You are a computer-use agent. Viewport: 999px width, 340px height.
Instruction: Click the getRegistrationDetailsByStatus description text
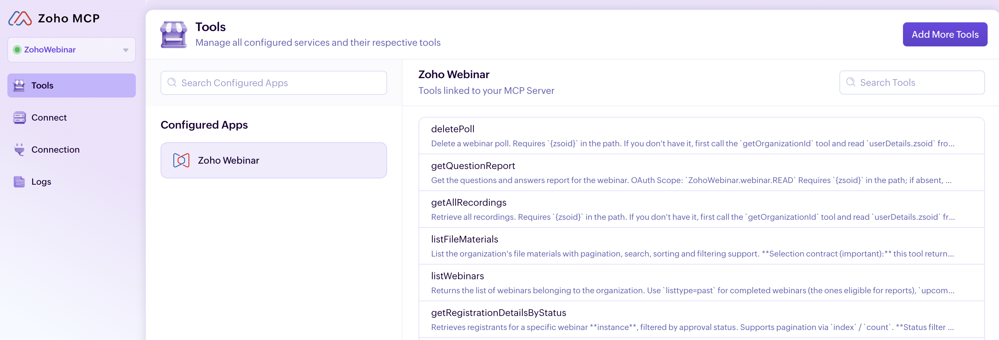[692, 327]
